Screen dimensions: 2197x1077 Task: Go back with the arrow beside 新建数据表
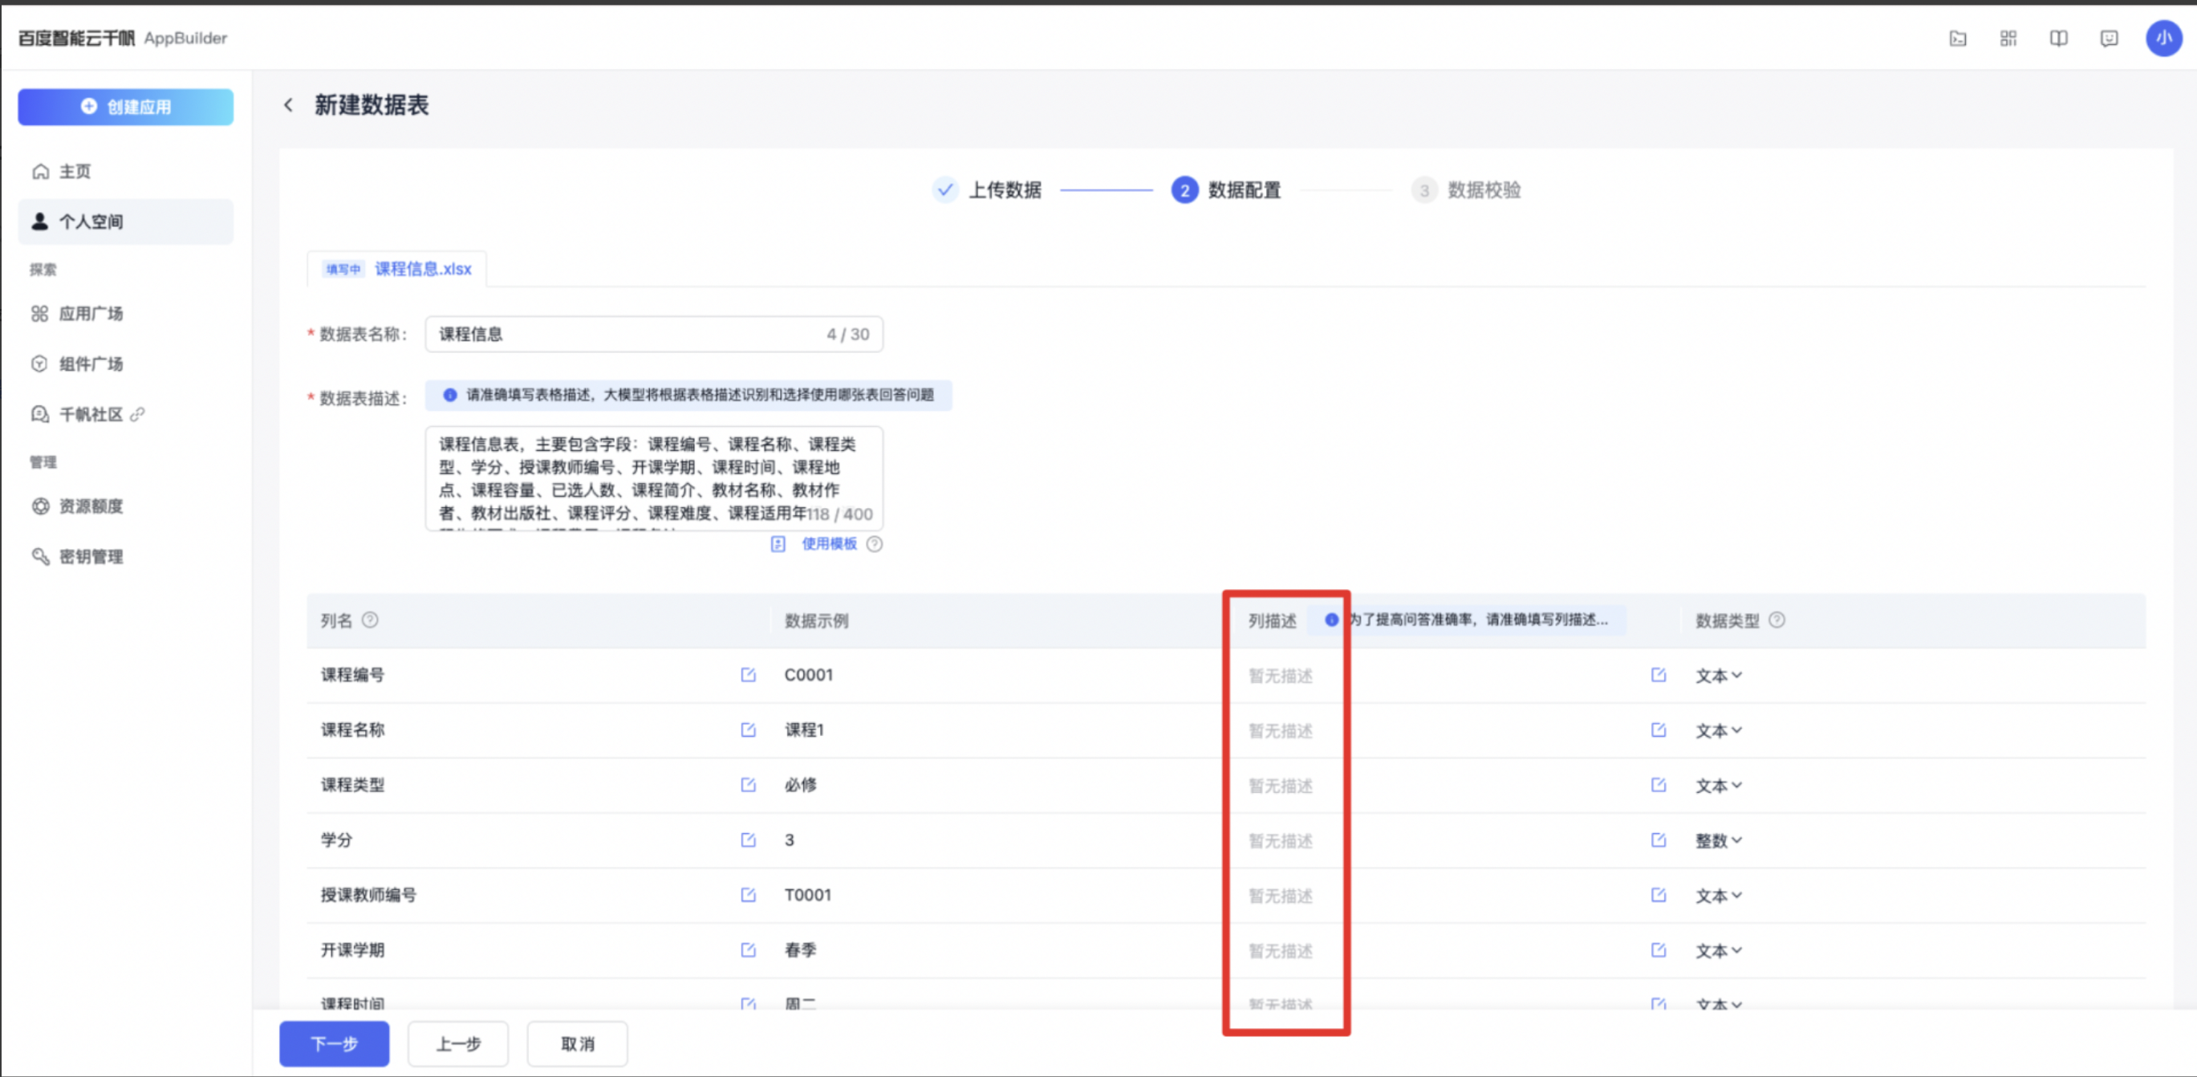[288, 105]
